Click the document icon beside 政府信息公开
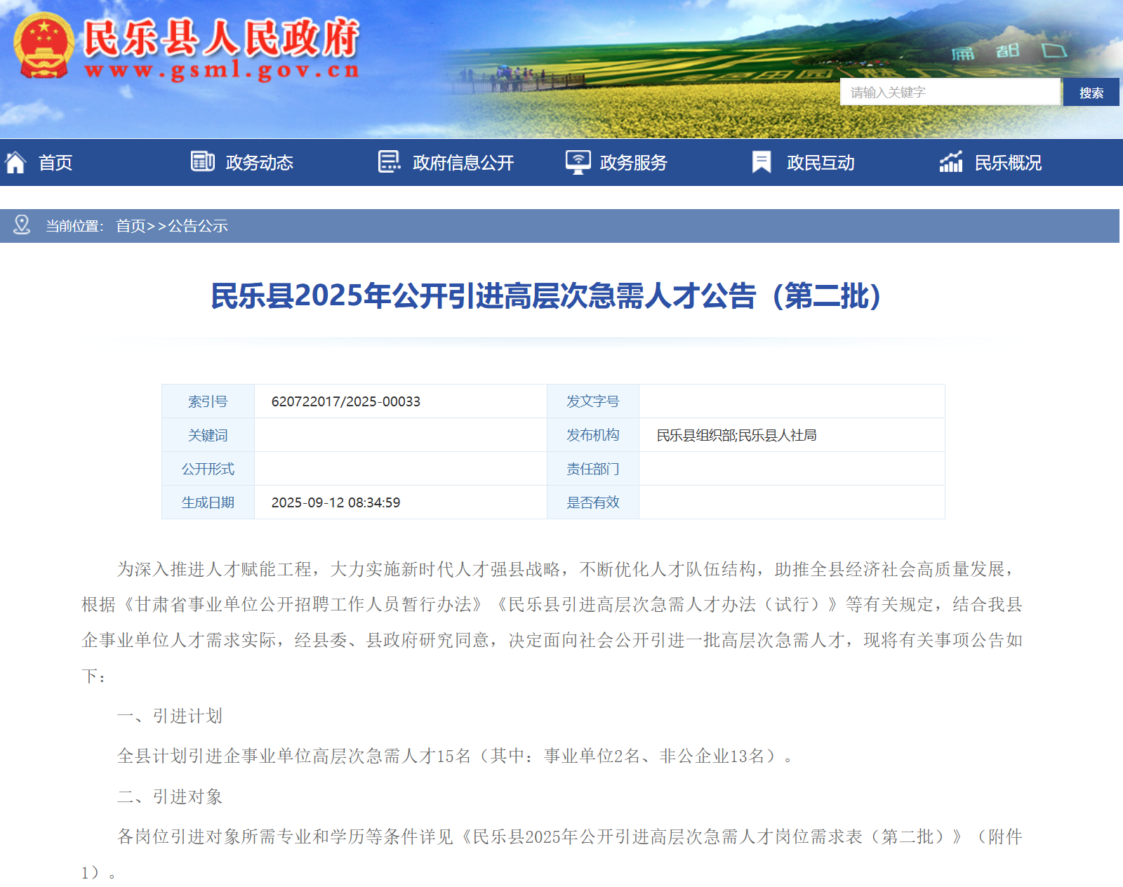This screenshot has height=887, width=1123. (389, 161)
